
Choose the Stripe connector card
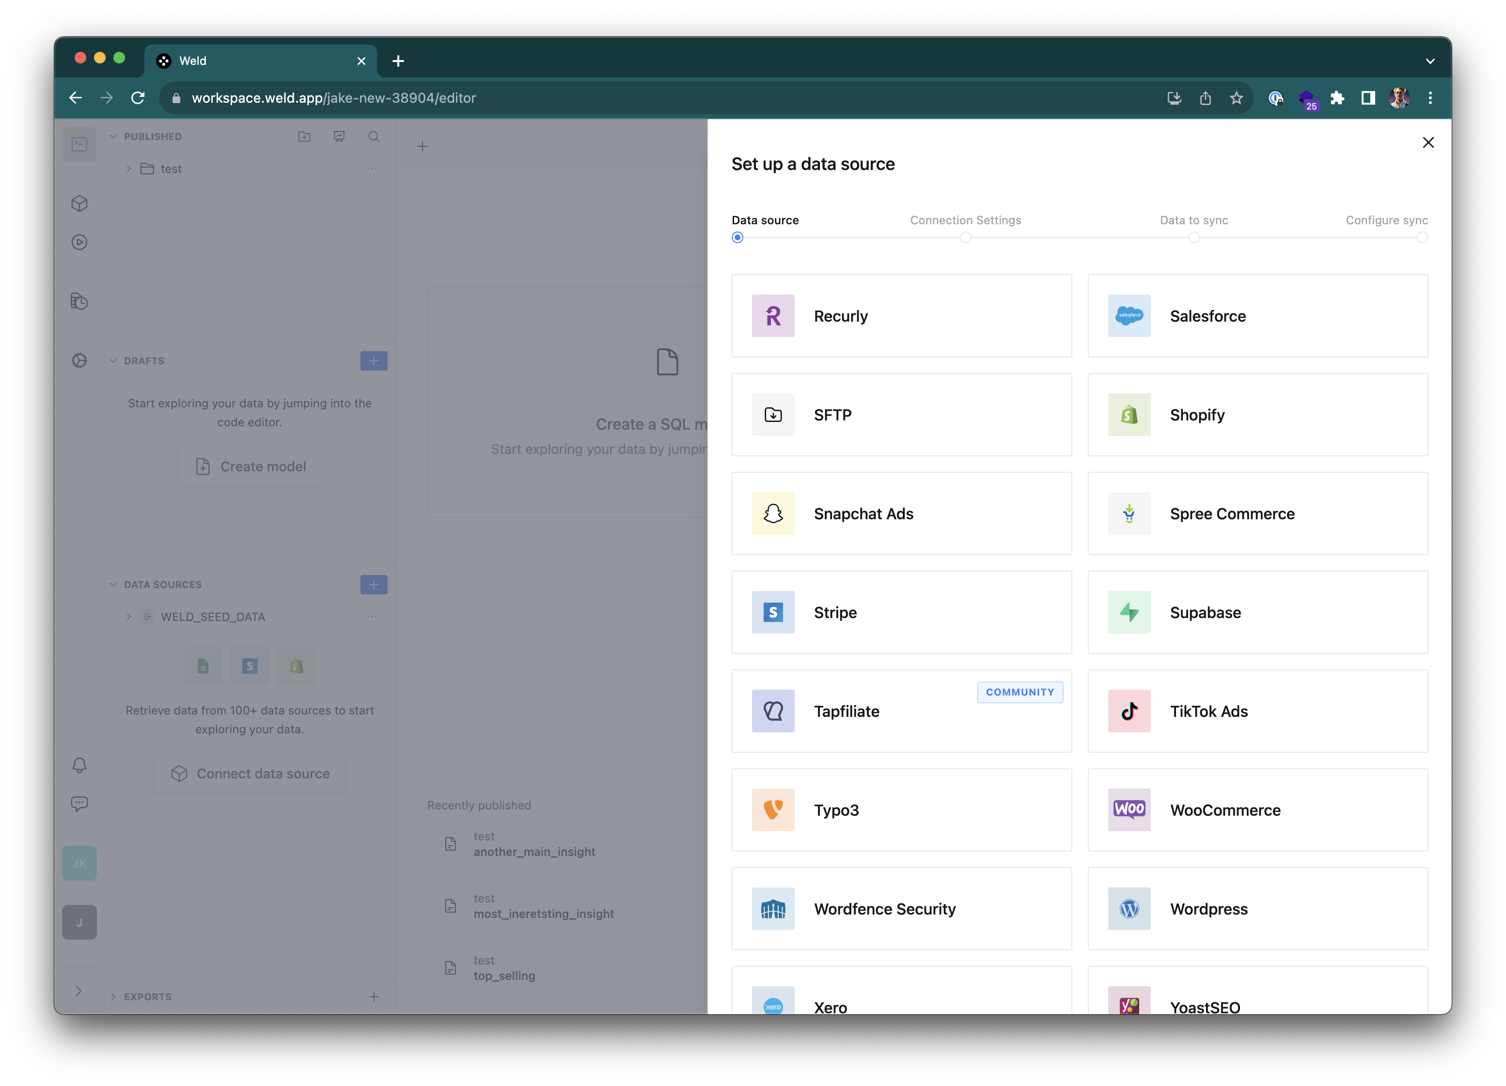coord(901,612)
